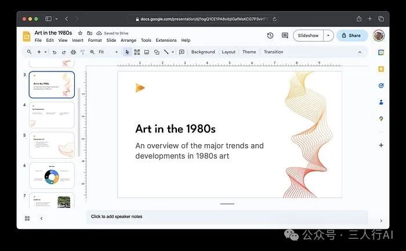Open the new slide dropdown arrow

(x=45, y=52)
